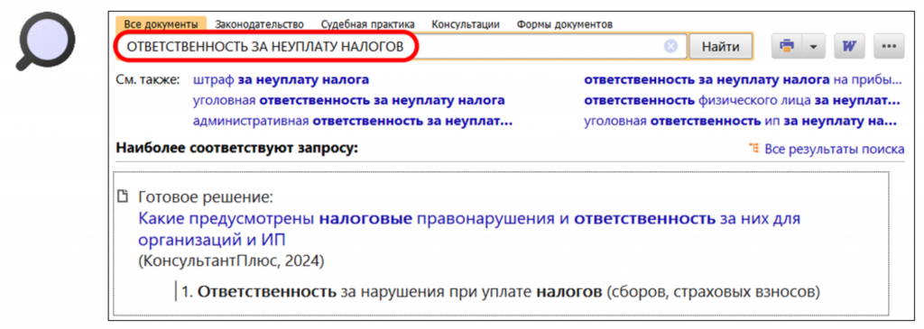The height and width of the screenshot is (329, 924).
Task: Open the more options ellipsis button
Action: [x=889, y=46]
